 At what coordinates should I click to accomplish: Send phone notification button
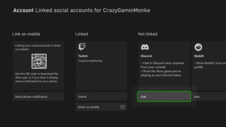coord(39,97)
